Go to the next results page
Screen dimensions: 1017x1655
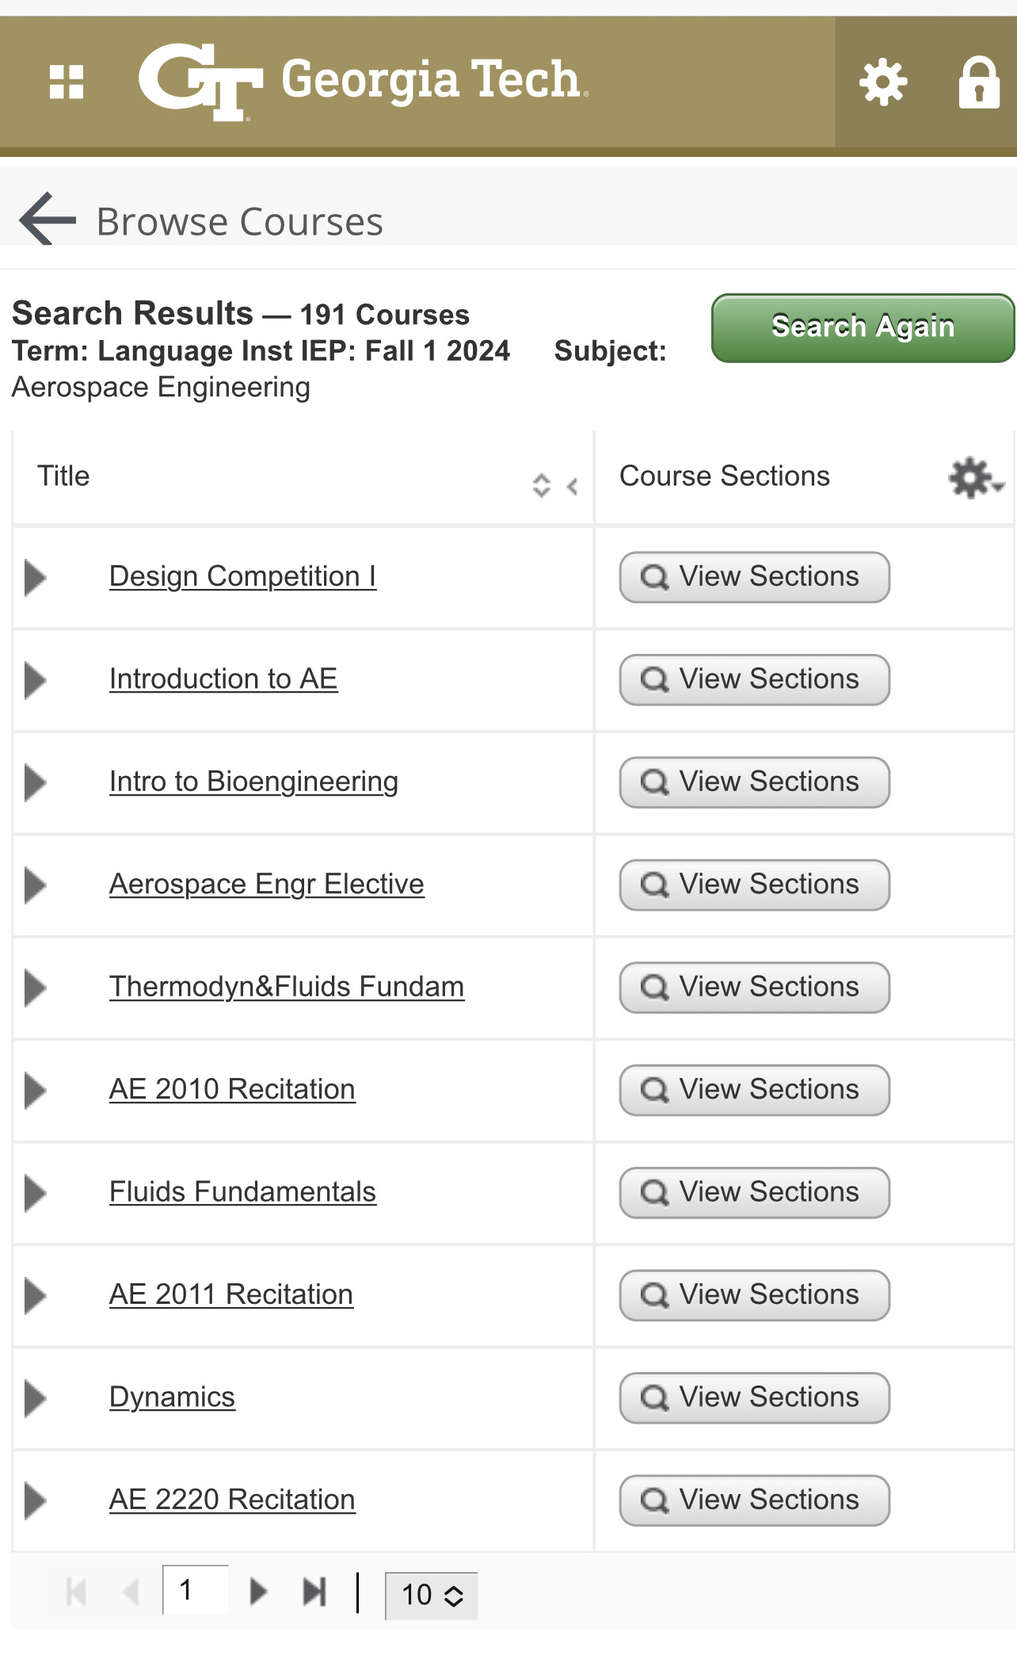[x=258, y=1591]
